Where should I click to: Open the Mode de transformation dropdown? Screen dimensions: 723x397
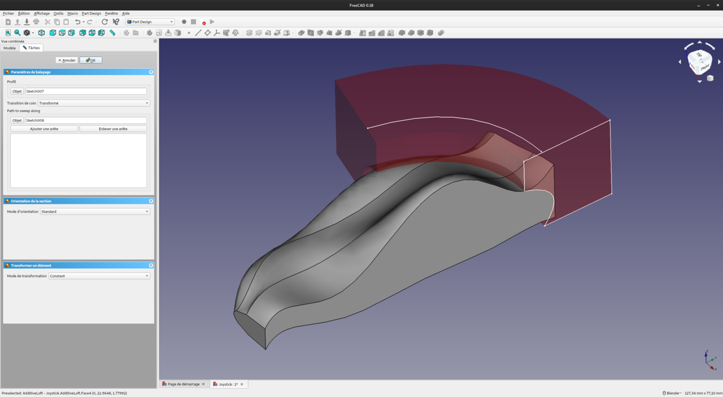[99, 276]
